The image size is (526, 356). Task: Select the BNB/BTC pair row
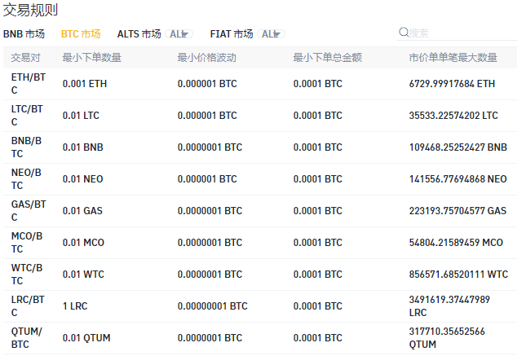[29, 147]
